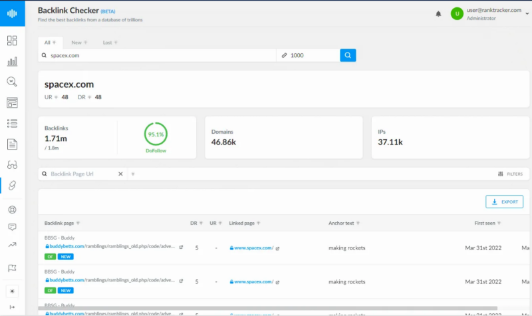Select the All tab
The height and width of the screenshot is (316, 532).
point(51,43)
